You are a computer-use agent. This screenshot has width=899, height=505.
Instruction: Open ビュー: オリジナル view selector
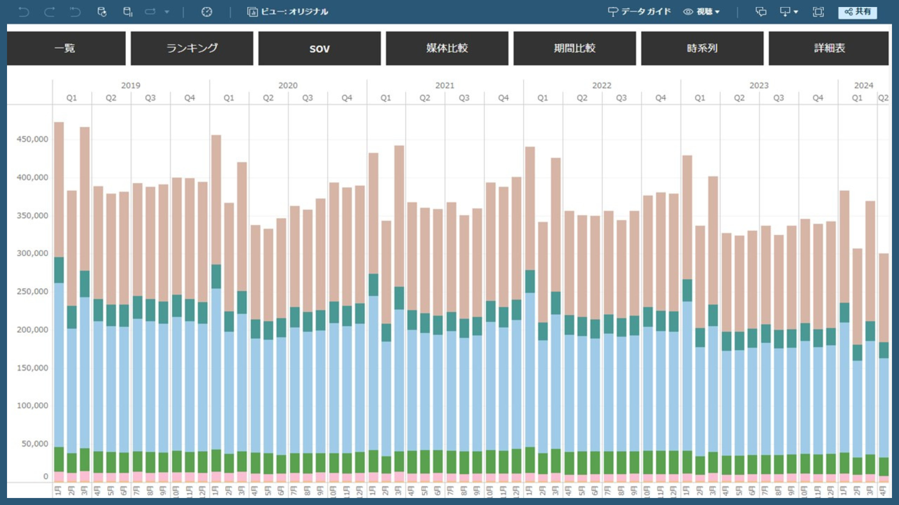point(287,12)
